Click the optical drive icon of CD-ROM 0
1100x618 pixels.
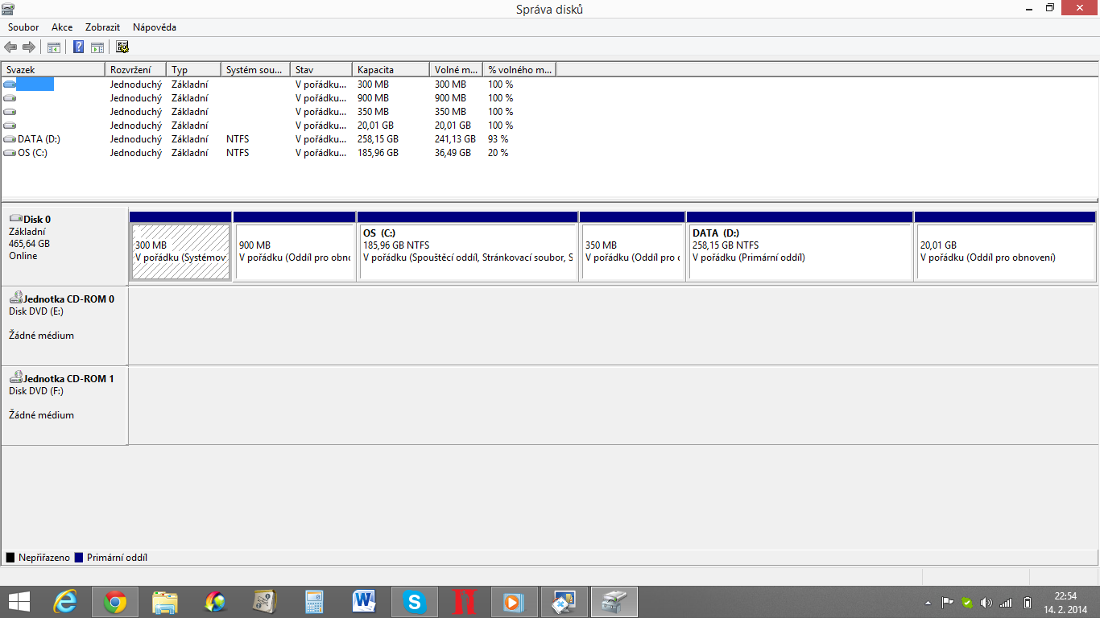click(15, 298)
